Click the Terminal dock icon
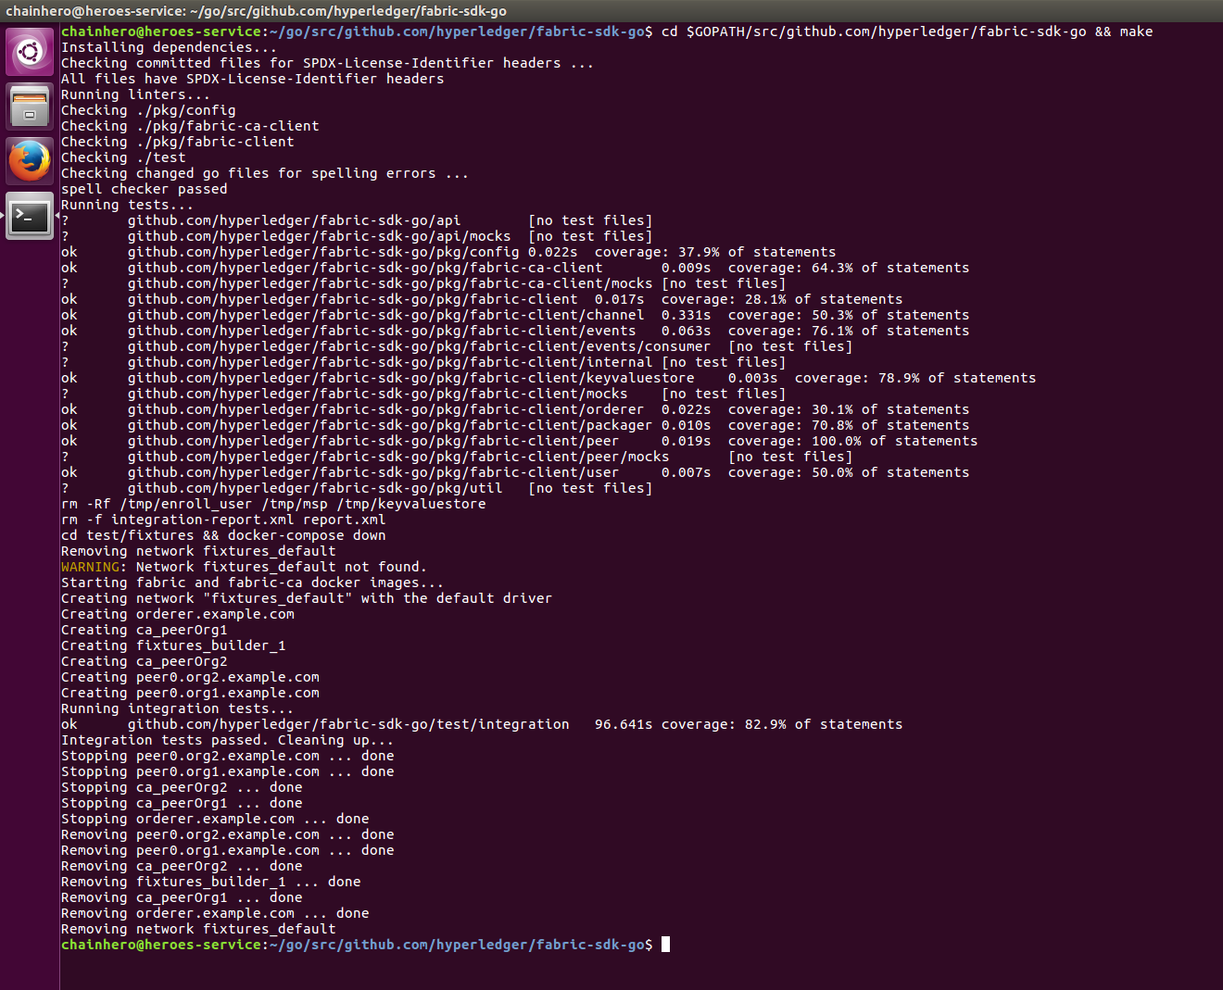Image resolution: width=1223 pixels, height=990 pixels. point(30,216)
